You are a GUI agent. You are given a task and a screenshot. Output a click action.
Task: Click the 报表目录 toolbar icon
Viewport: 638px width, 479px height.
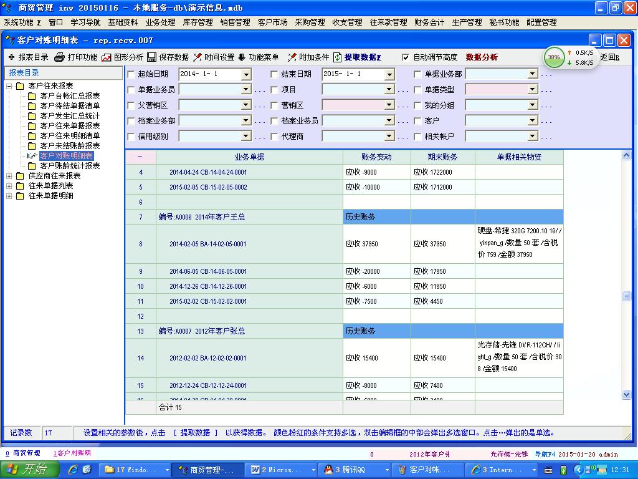[x=12, y=57]
